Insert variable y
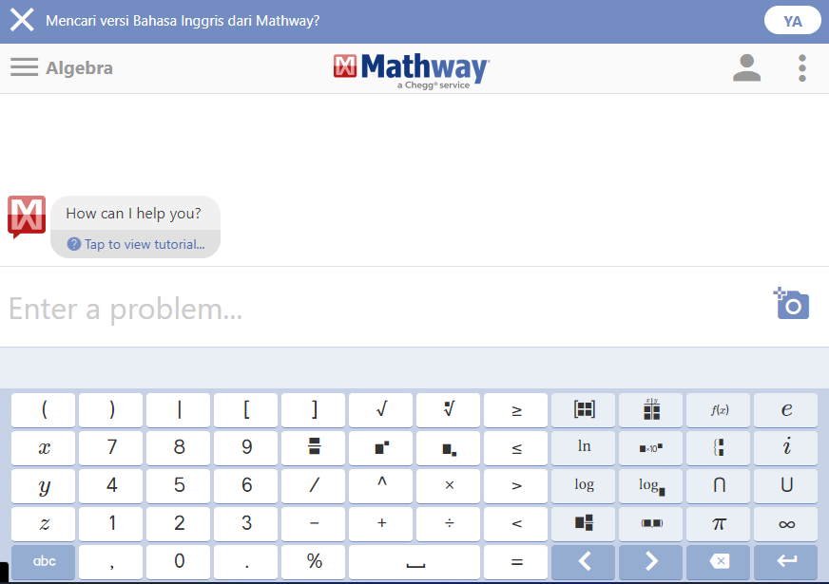 coord(44,486)
